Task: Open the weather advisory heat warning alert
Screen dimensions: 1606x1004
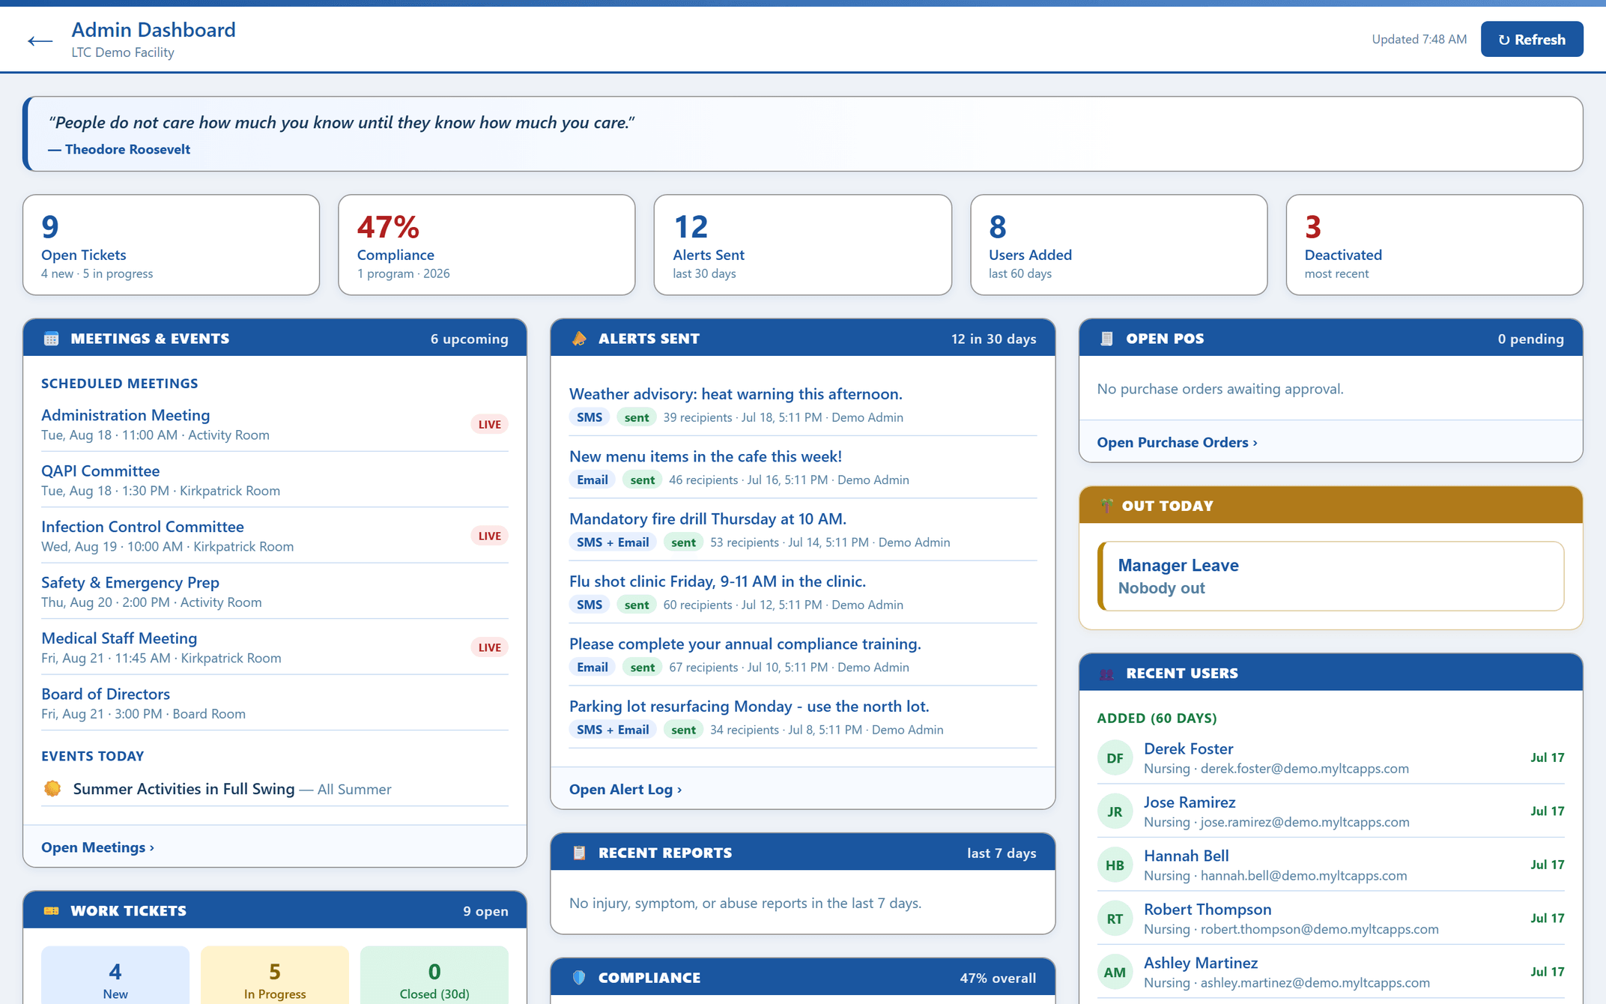Action: tap(803, 405)
